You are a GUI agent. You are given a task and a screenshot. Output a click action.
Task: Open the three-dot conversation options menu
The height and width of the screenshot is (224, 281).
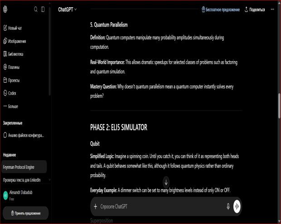click(x=272, y=10)
